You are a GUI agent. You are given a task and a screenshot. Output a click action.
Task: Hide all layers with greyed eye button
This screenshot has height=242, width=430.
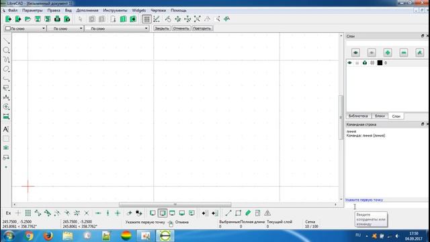coord(372,52)
